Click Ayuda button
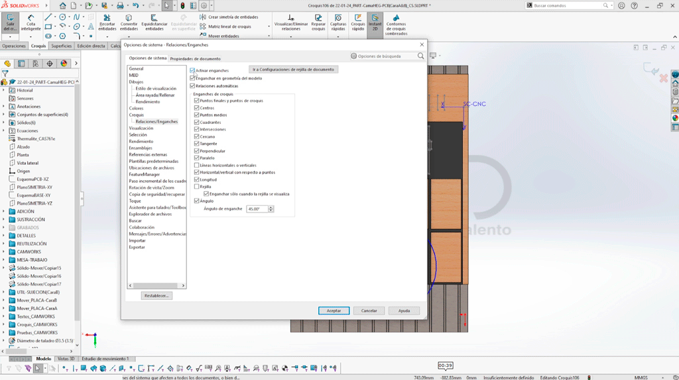Screen dimensions: 679x380 [404, 311]
